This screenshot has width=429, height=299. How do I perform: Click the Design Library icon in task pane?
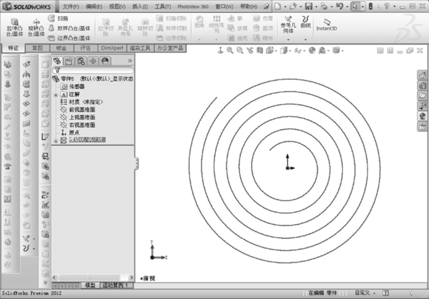coord(422,86)
